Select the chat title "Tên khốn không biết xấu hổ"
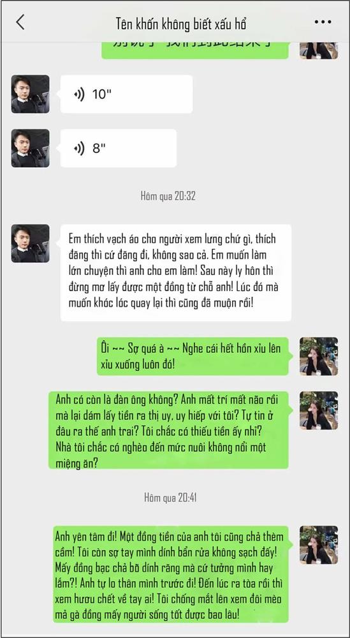 181,24
